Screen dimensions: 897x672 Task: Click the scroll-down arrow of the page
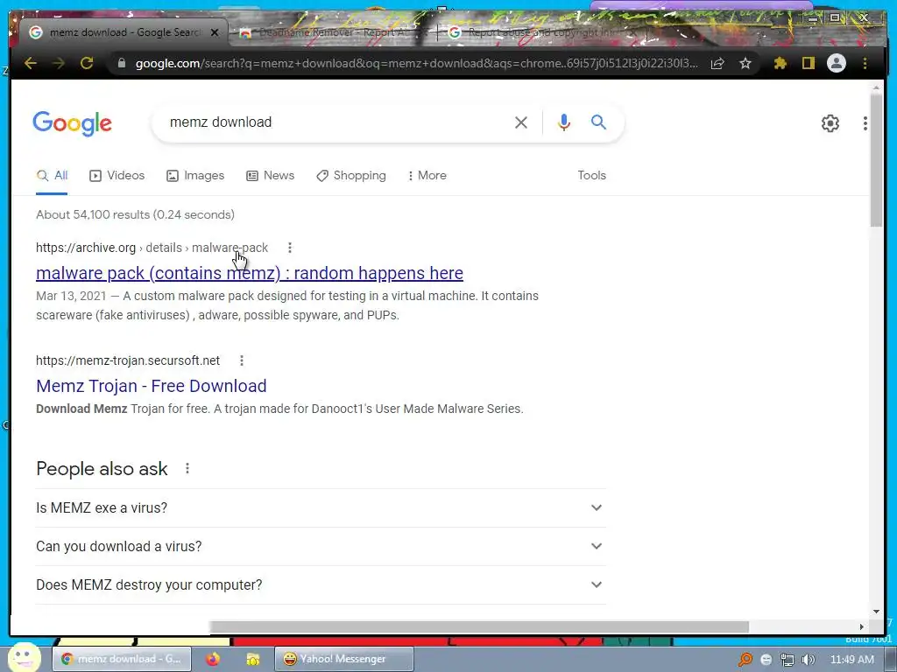[876, 612]
